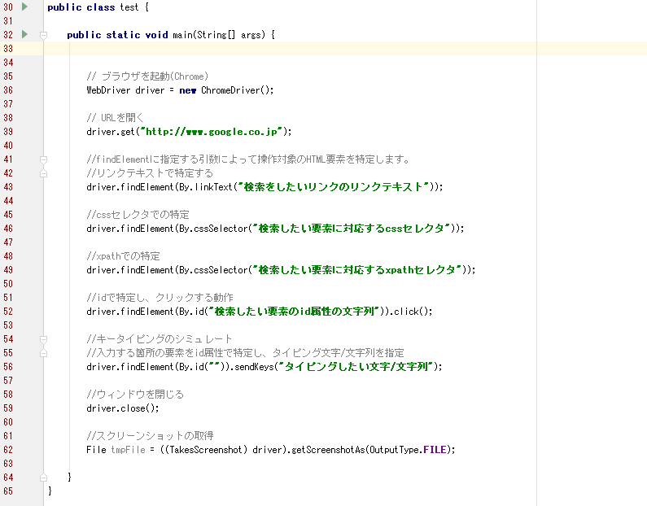Click the "http://www.google.co.jp" string

point(212,132)
